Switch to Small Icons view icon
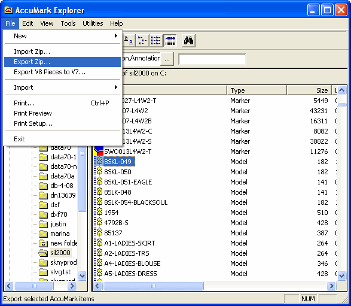 (142, 41)
